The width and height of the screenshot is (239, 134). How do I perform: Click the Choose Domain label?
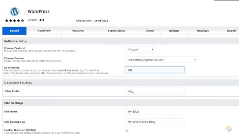point(14,58)
